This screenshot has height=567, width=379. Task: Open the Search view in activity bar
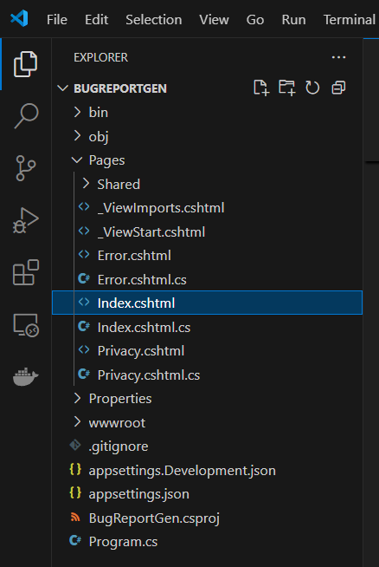point(26,116)
